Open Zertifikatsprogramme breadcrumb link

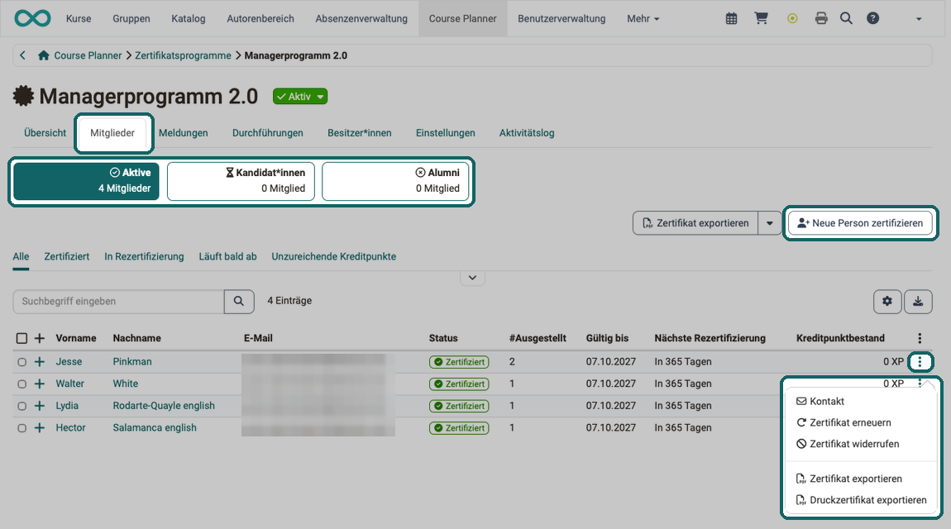(x=183, y=55)
